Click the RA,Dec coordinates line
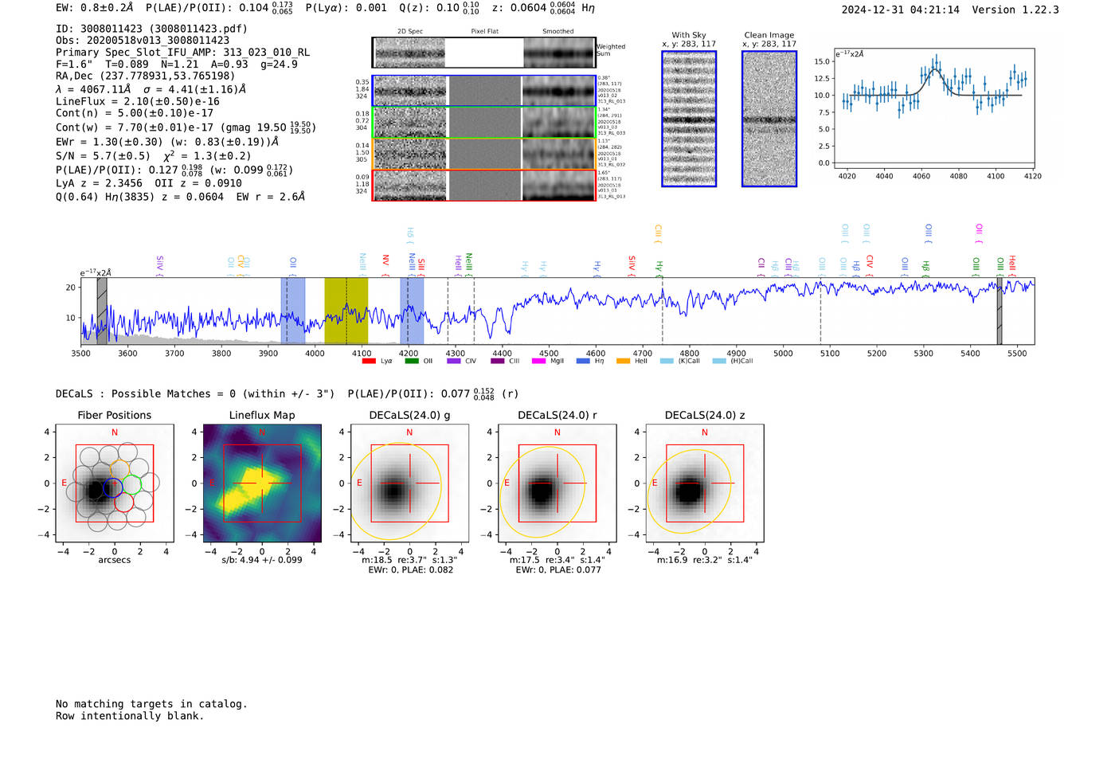This screenshot has height=759, width=1115. click(146, 76)
